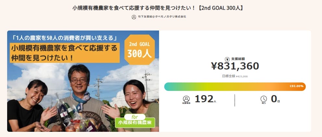Click the clock icon for remaining days
This screenshot has height=137, width=322.
[x=264, y=99]
